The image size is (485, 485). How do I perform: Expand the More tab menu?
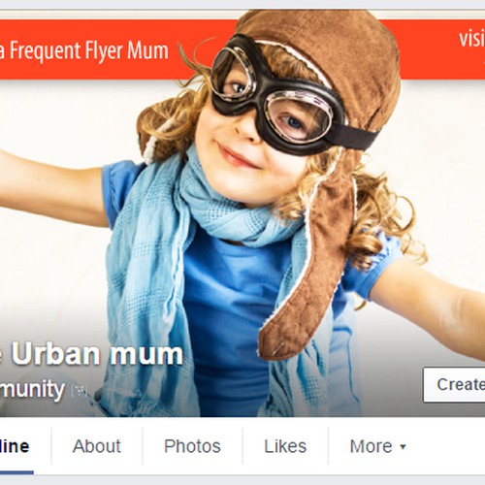[x=377, y=446]
